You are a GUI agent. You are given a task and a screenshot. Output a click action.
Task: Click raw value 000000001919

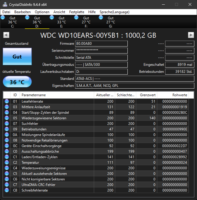[175, 107]
